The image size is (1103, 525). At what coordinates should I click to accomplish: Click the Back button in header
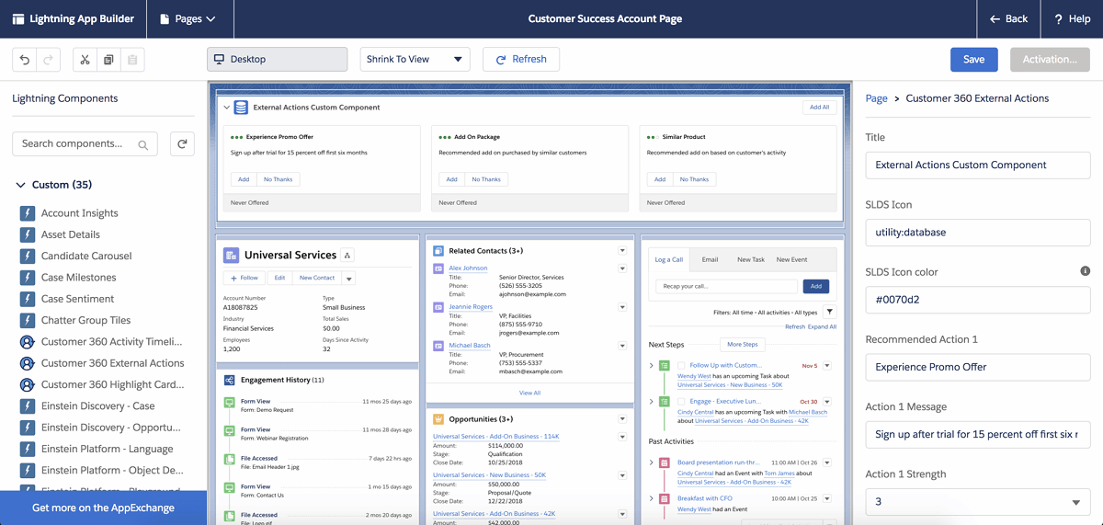(x=1008, y=19)
